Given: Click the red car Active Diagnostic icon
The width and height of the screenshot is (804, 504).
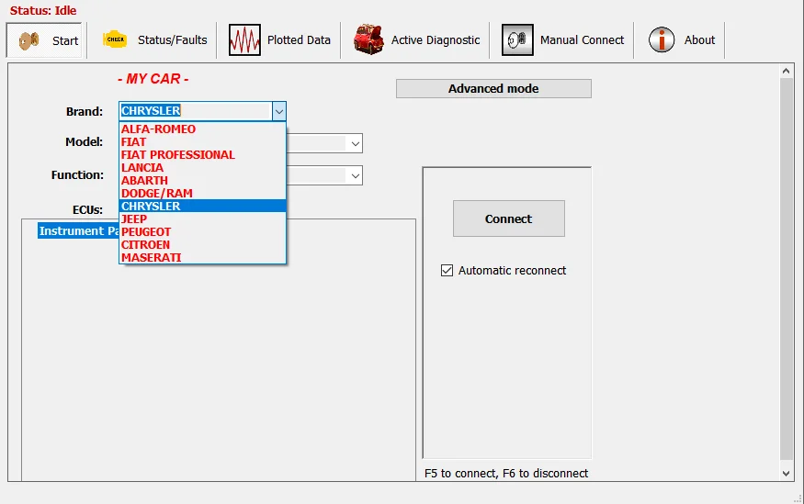Looking at the screenshot, I should click(368, 39).
